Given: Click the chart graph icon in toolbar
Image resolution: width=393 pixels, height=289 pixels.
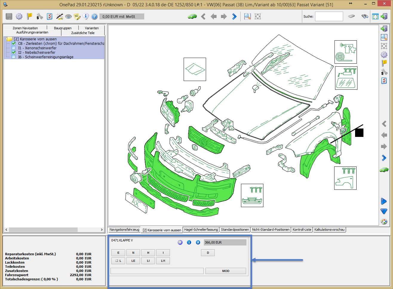Looking at the screenshot, I should click(59, 16).
